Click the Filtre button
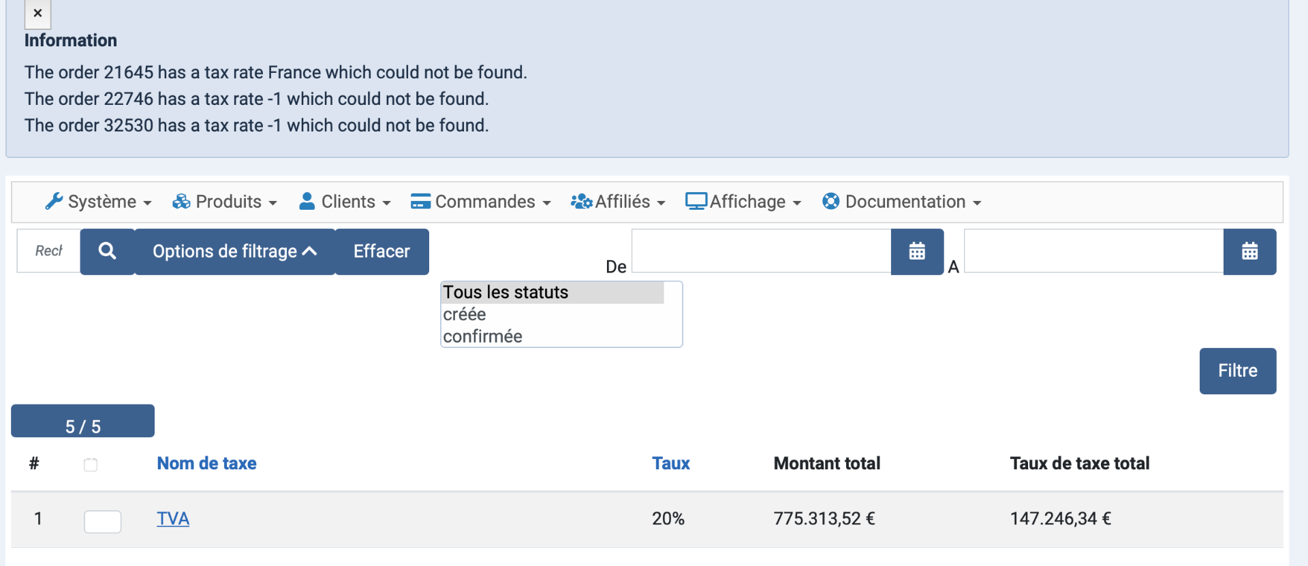The image size is (1308, 566). [1237, 371]
